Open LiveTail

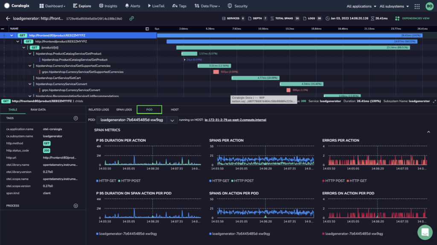click(x=156, y=6)
